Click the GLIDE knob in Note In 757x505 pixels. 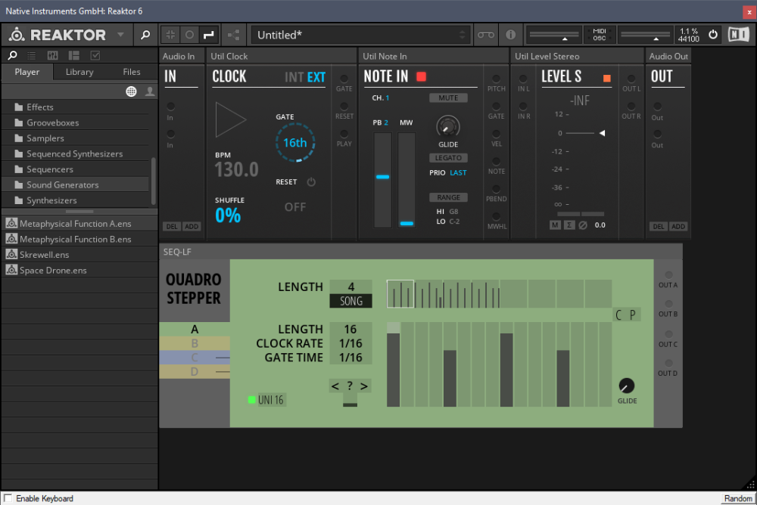click(x=447, y=127)
